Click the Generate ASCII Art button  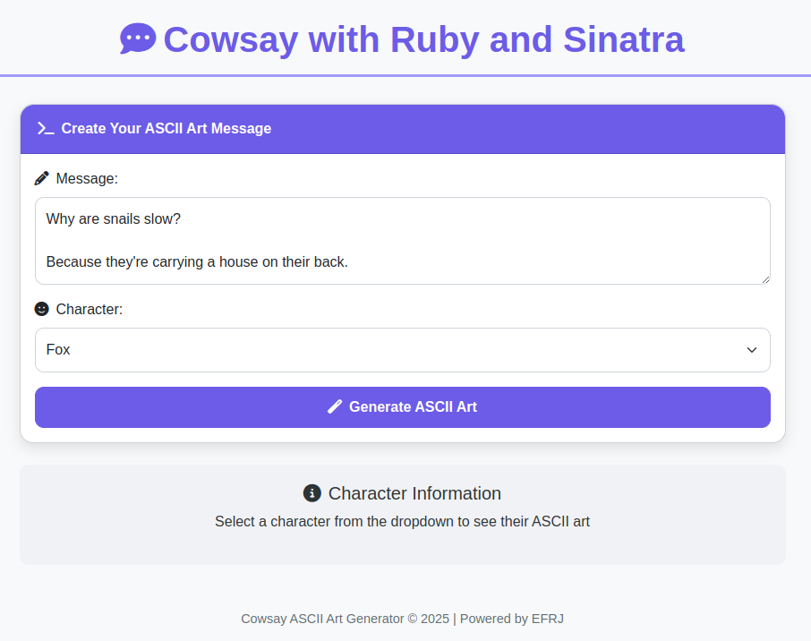pos(403,407)
